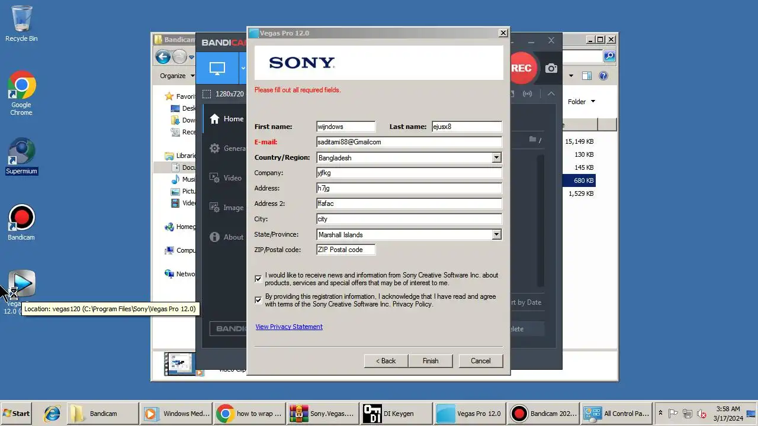Click the Address 2 input field
Image resolution: width=758 pixels, height=426 pixels.
(x=409, y=204)
